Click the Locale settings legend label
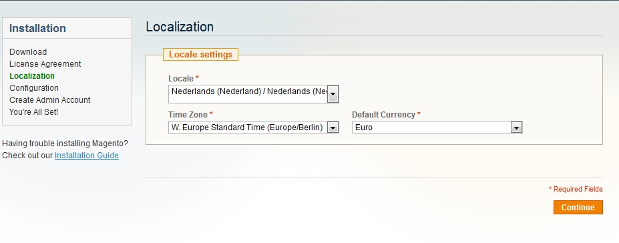The height and width of the screenshot is (243, 619). 200,55
